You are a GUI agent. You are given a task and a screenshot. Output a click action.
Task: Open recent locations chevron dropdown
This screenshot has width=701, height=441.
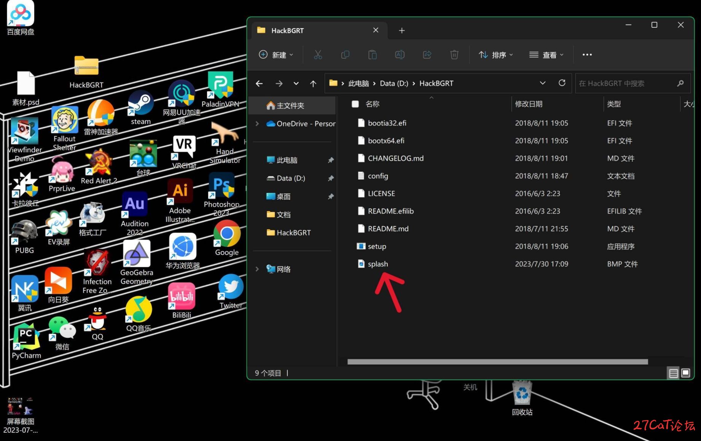(x=296, y=83)
